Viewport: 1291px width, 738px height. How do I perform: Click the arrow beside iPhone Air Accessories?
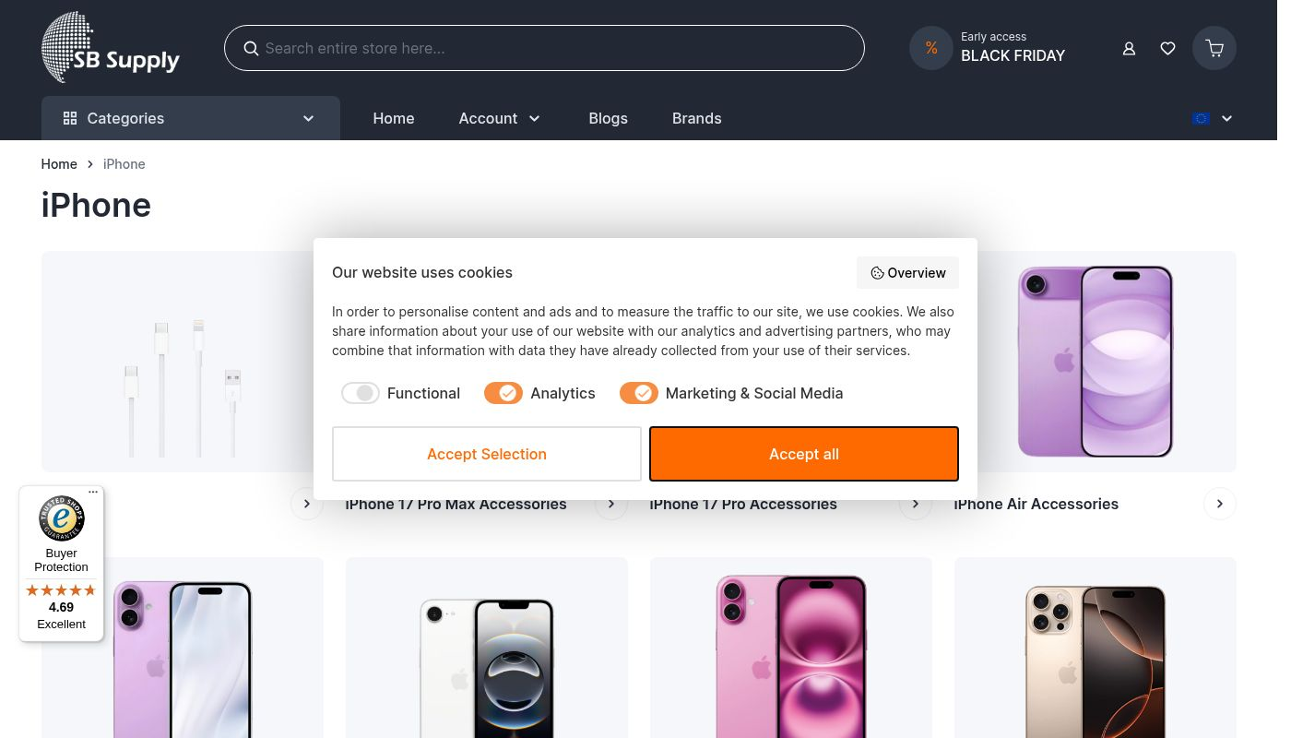[1219, 504]
